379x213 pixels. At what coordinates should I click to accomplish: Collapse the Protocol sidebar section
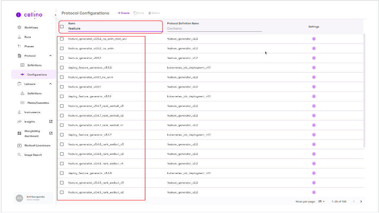51,56
